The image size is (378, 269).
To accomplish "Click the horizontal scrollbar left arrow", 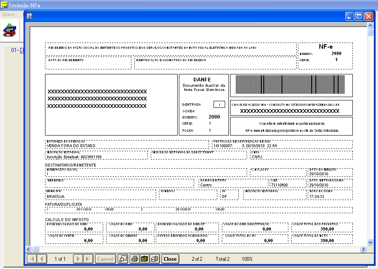I will coord(29,249).
